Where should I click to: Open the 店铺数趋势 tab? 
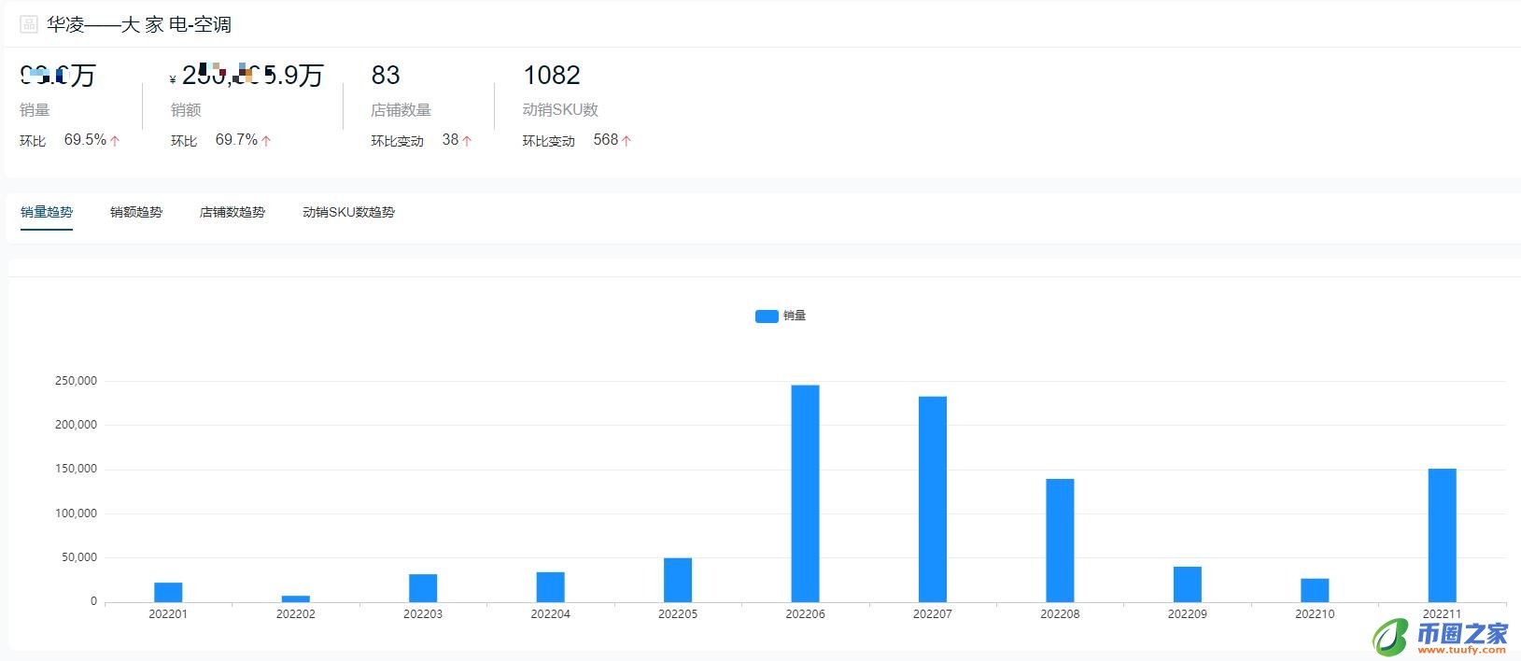coord(232,213)
